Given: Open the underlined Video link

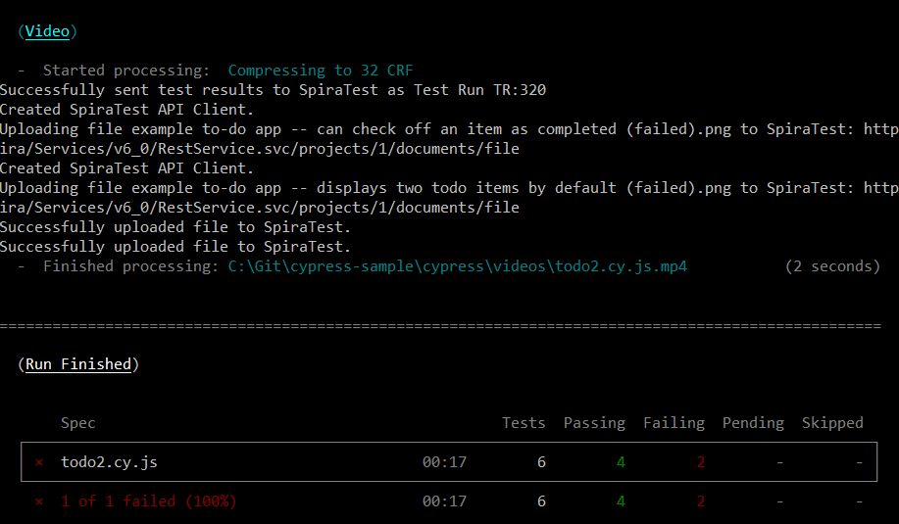Looking at the screenshot, I should [47, 31].
